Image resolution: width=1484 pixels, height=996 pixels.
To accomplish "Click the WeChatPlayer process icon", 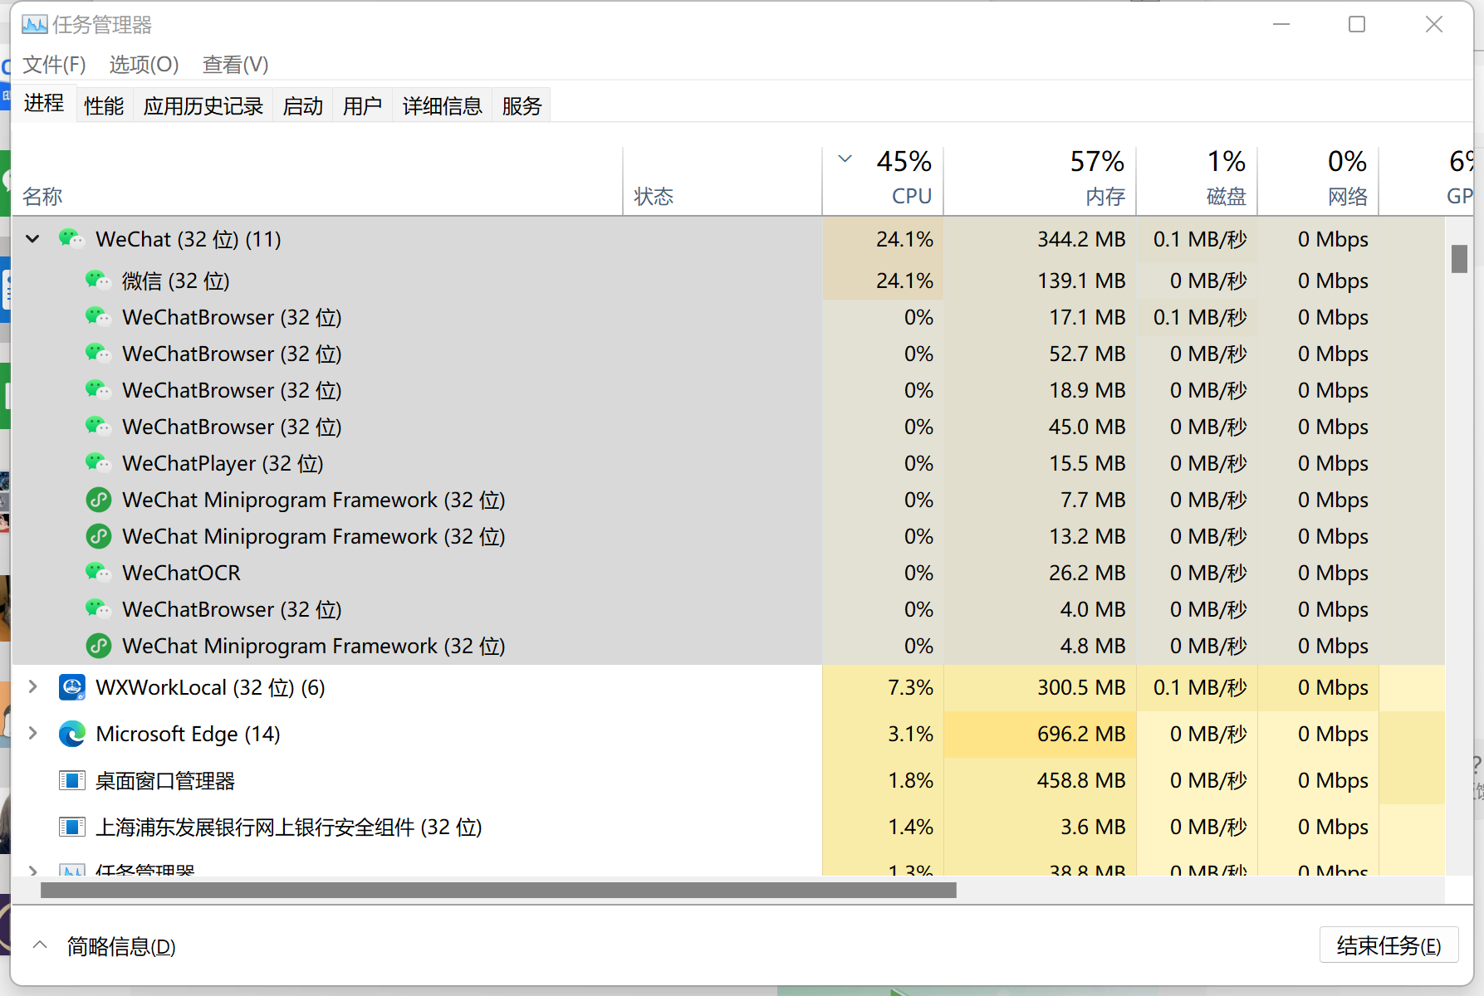I will click(99, 463).
